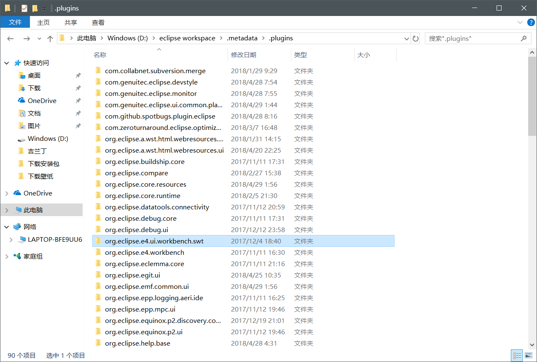The height and width of the screenshot is (362, 537).
Task: Switch to the 主页 ribbon tab
Action: (x=43, y=22)
